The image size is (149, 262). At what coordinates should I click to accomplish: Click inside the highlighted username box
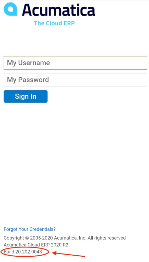(x=75, y=63)
